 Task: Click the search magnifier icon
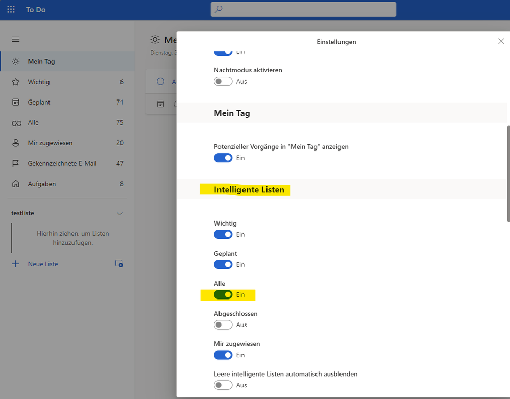pos(218,9)
